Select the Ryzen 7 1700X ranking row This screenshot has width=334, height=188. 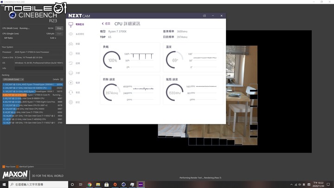click(x=32, y=102)
